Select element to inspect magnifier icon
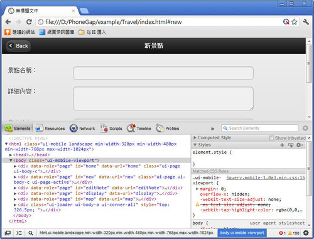 pos(31,233)
